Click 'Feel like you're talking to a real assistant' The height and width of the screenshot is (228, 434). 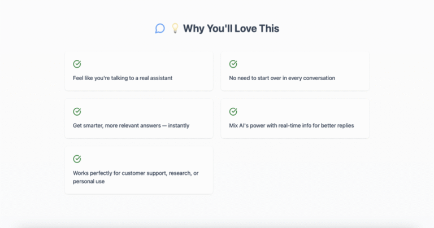[123, 78]
